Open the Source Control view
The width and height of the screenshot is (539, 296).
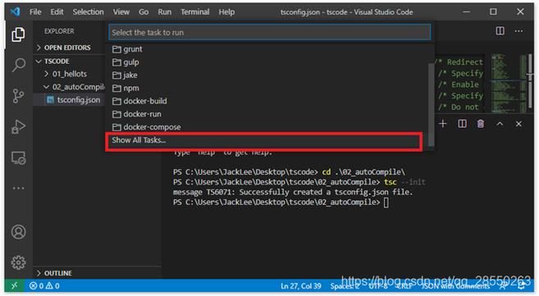(18, 96)
